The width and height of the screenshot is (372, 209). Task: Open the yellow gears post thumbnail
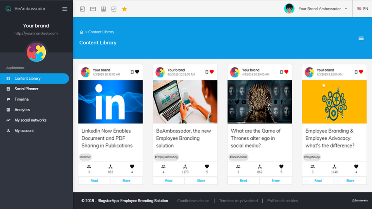(x=334, y=102)
